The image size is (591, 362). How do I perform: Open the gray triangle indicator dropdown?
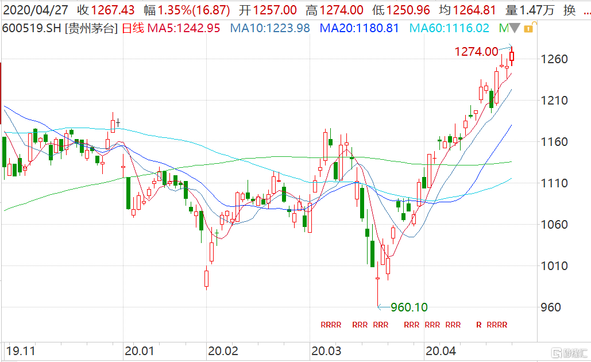515,28
